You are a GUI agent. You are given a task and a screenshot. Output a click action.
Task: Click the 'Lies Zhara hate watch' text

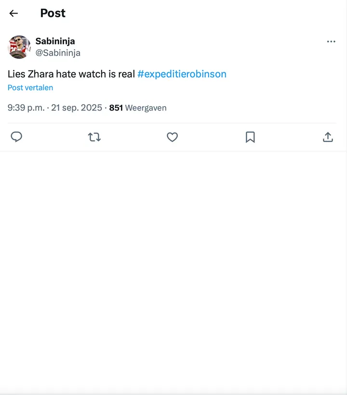tap(58, 74)
